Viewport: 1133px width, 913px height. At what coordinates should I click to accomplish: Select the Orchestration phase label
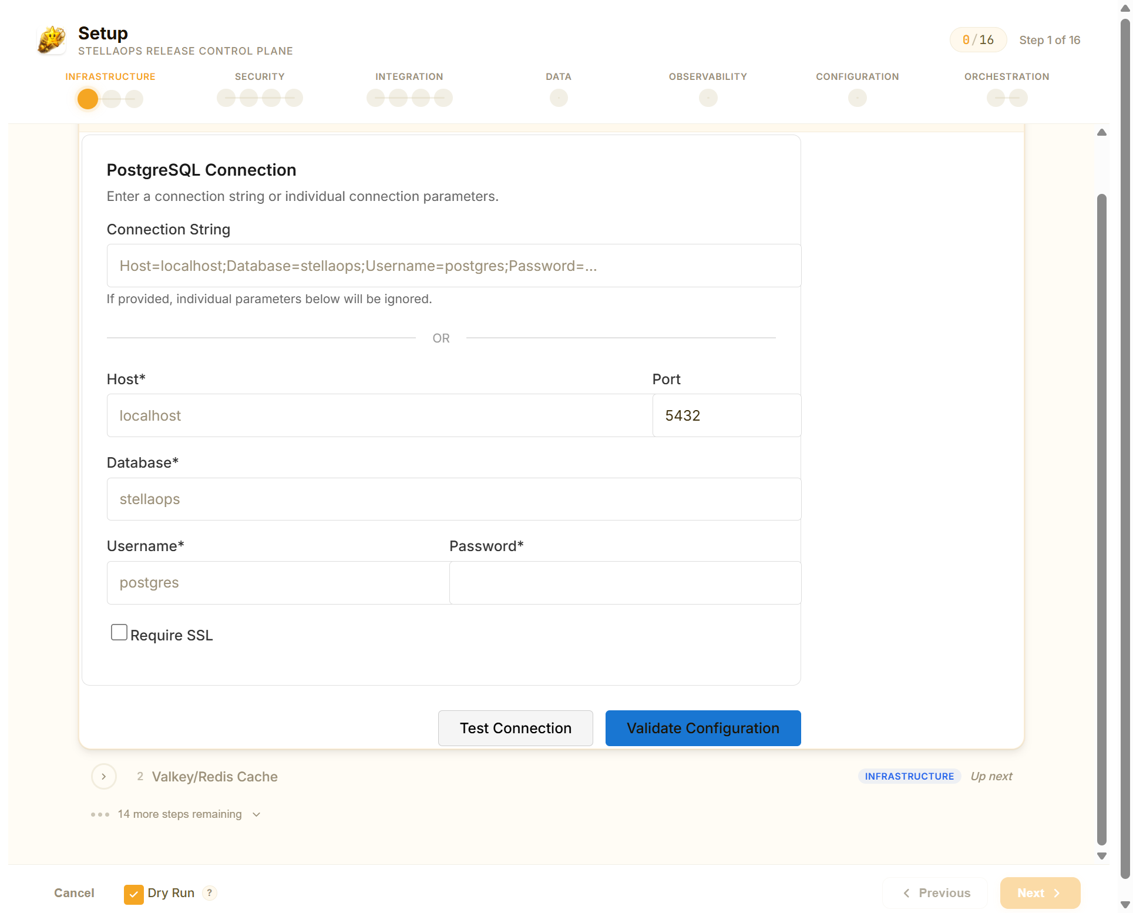[1006, 76]
